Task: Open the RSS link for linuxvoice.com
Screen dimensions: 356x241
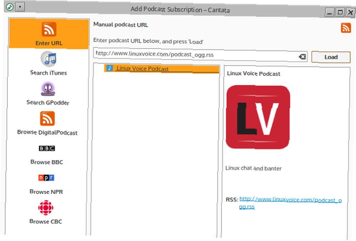Action: (x=290, y=203)
